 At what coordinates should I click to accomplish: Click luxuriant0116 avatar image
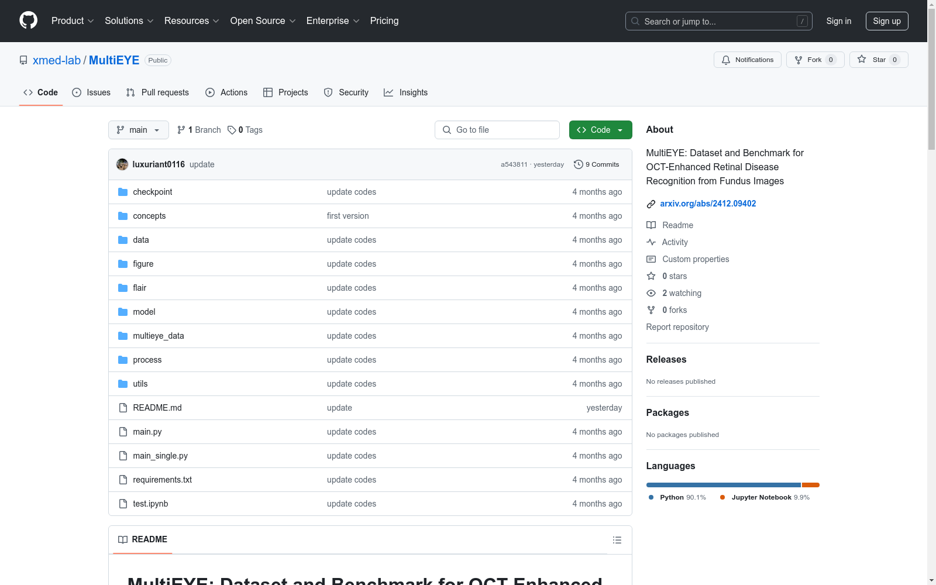[x=122, y=164]
